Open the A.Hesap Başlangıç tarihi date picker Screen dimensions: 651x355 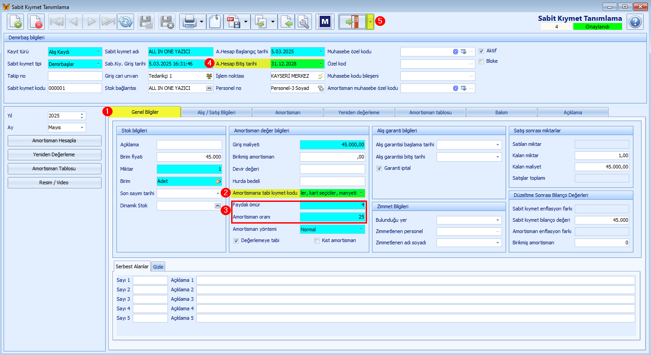pos(321,51)
